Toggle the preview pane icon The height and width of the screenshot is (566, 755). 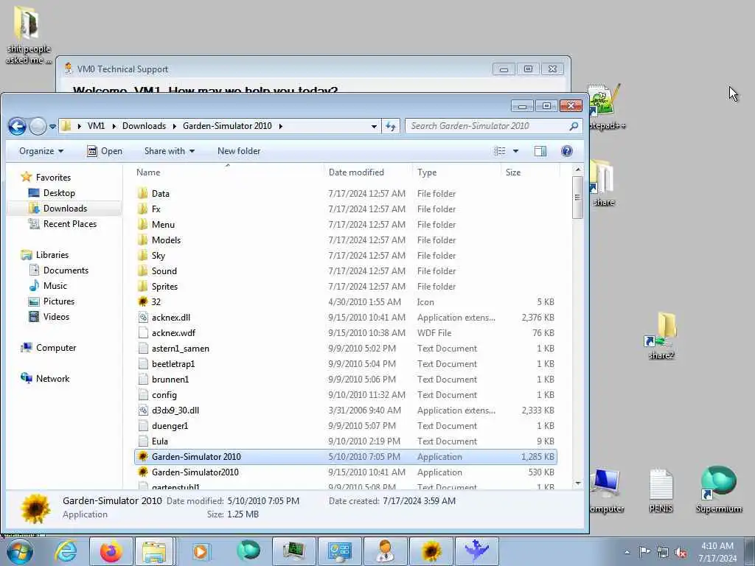pyautogui.click(x=540, y=151)
